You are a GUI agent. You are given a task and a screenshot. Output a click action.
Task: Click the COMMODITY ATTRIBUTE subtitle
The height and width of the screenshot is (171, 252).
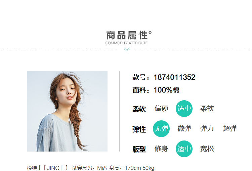[x=126, y=43]
